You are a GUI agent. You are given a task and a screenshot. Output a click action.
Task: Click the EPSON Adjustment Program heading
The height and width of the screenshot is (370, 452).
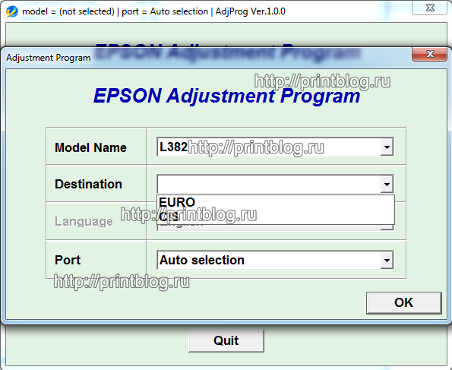pyautogui.click(x=226, y=96)
